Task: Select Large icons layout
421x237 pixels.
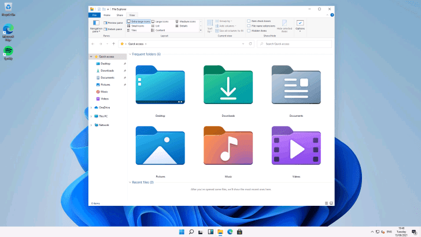Action: (160, 21)
